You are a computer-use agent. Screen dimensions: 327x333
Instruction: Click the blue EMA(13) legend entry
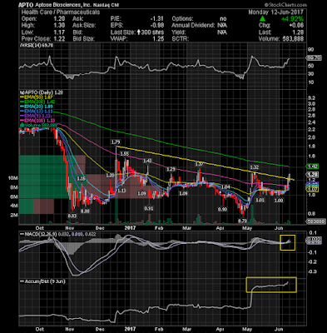pyautogui.click(x=36, y=111)
